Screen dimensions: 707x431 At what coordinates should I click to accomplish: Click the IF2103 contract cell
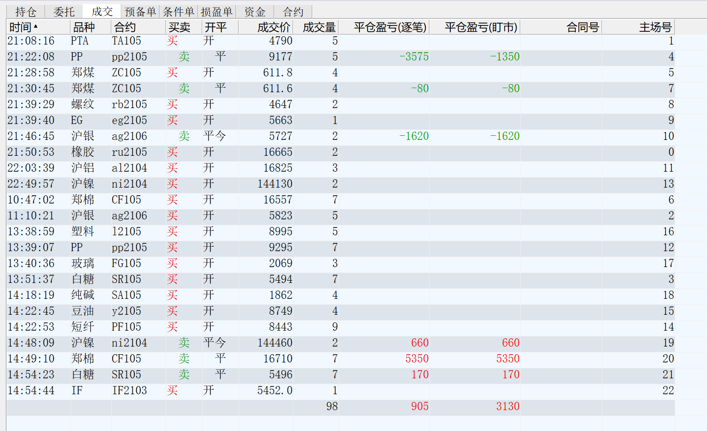(x=129, y=391)
